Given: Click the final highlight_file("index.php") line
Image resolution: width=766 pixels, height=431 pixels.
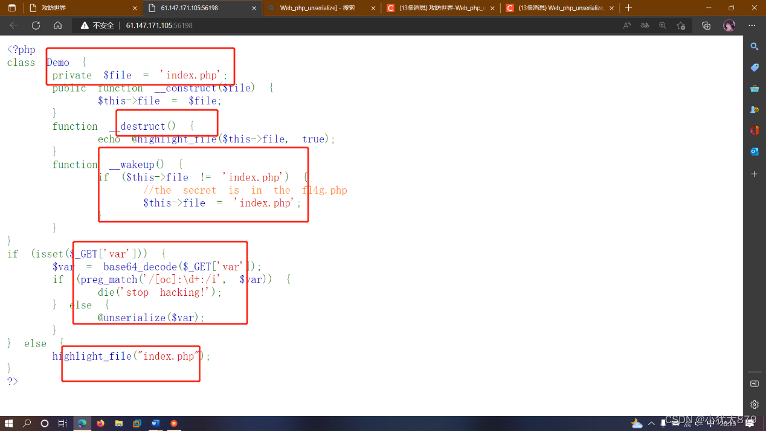Looking at the screenshot, I should click(131, 356).
